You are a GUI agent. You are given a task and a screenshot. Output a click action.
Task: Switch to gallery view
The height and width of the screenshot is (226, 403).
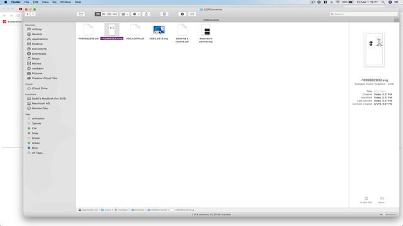tap(115, 14)
